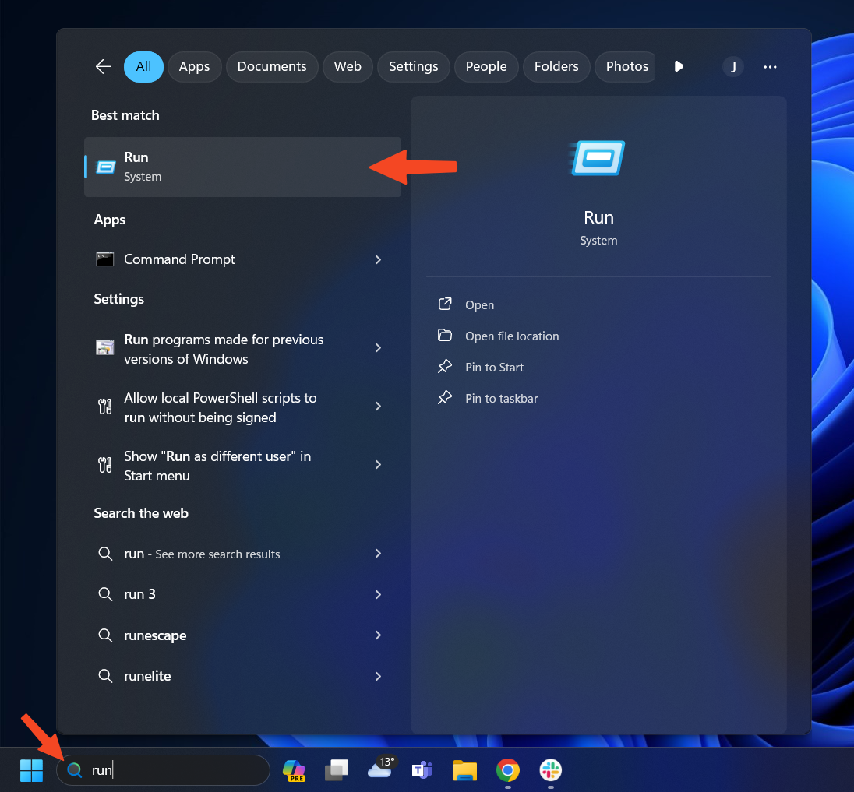
Task: Click the magnifier icon beside run 3
Action: 105,594
